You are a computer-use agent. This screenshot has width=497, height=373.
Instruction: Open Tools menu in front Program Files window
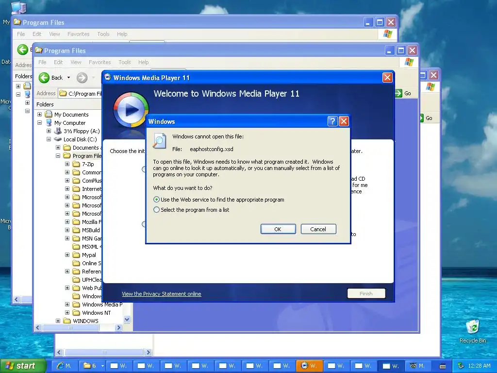click(125, 62)
